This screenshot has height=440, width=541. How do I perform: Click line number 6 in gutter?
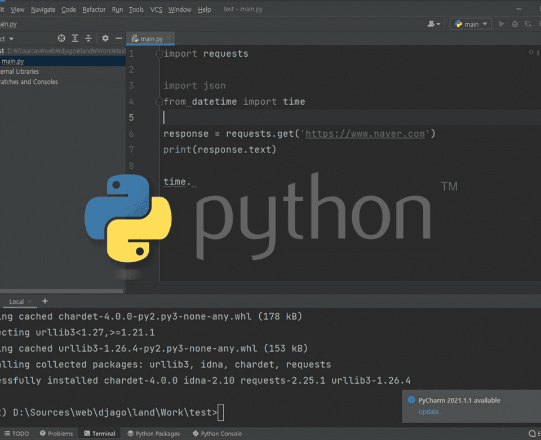point(131,134)
